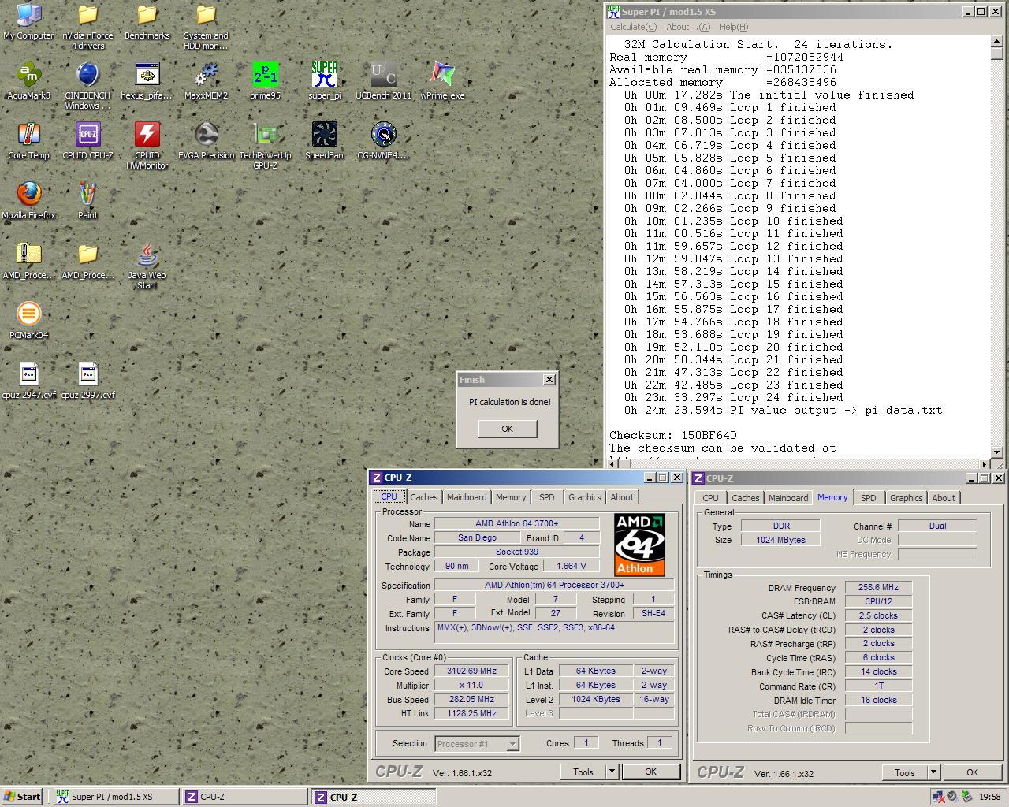Click system tray clock 19:58
Screen dimensions: 1009x807
[x=990, y=797]
